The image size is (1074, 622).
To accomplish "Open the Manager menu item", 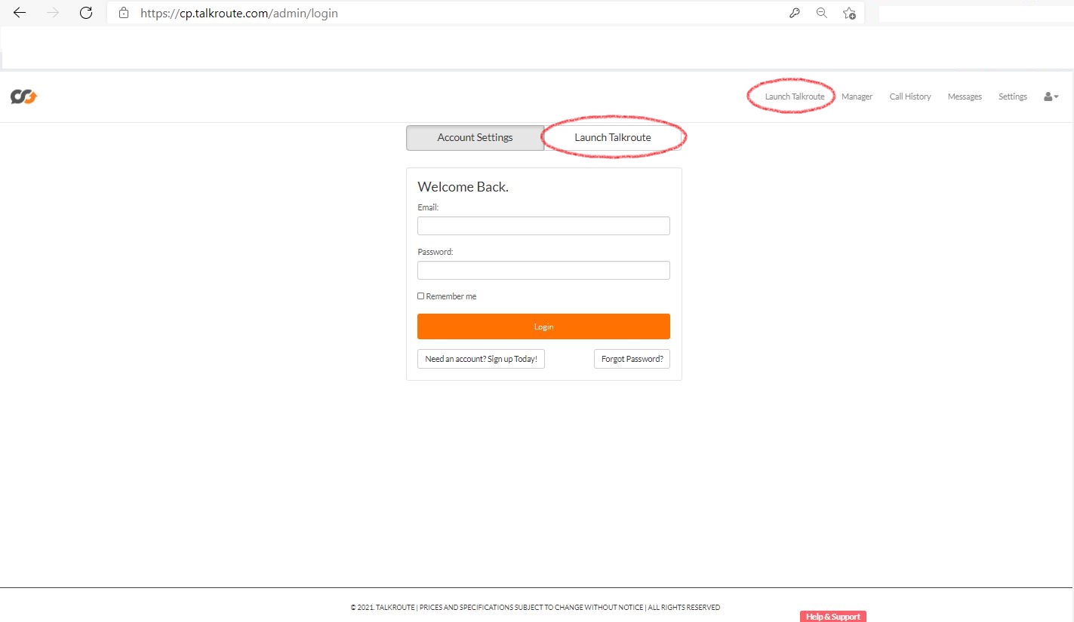I will [857, 97].
